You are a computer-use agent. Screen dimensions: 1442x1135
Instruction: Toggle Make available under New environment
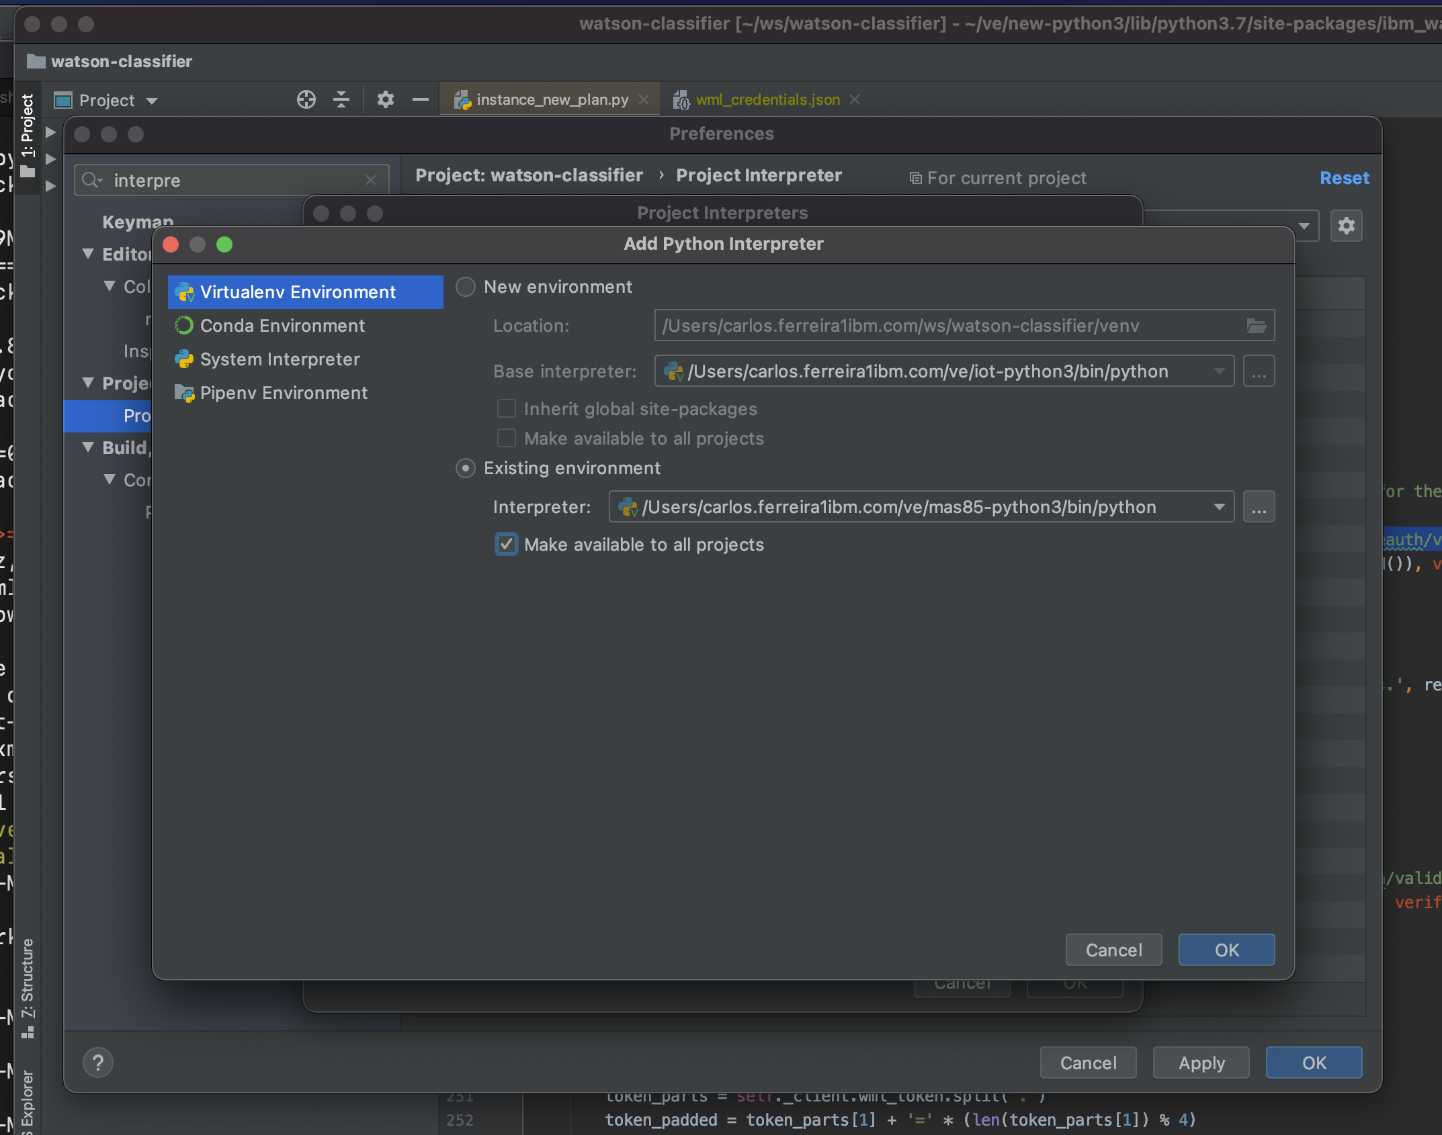tap(506, 439)
